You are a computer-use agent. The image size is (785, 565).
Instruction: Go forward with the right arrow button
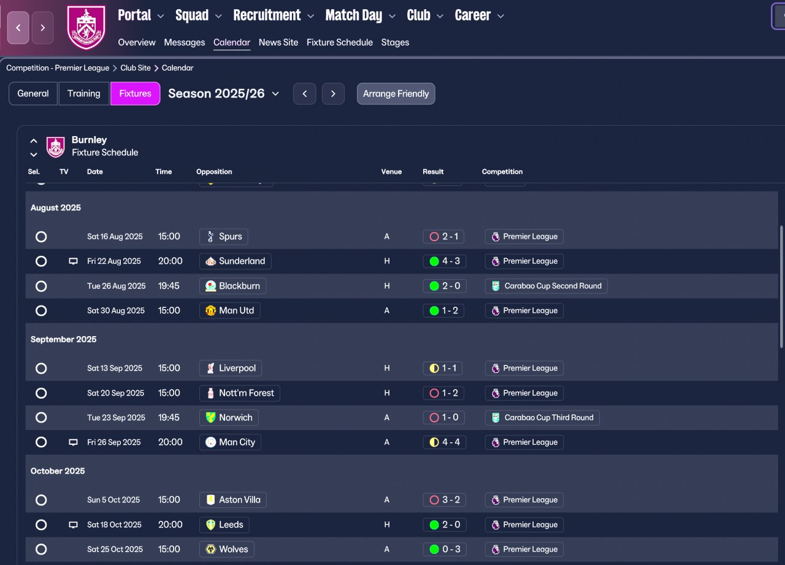click(x=43, y=28)
